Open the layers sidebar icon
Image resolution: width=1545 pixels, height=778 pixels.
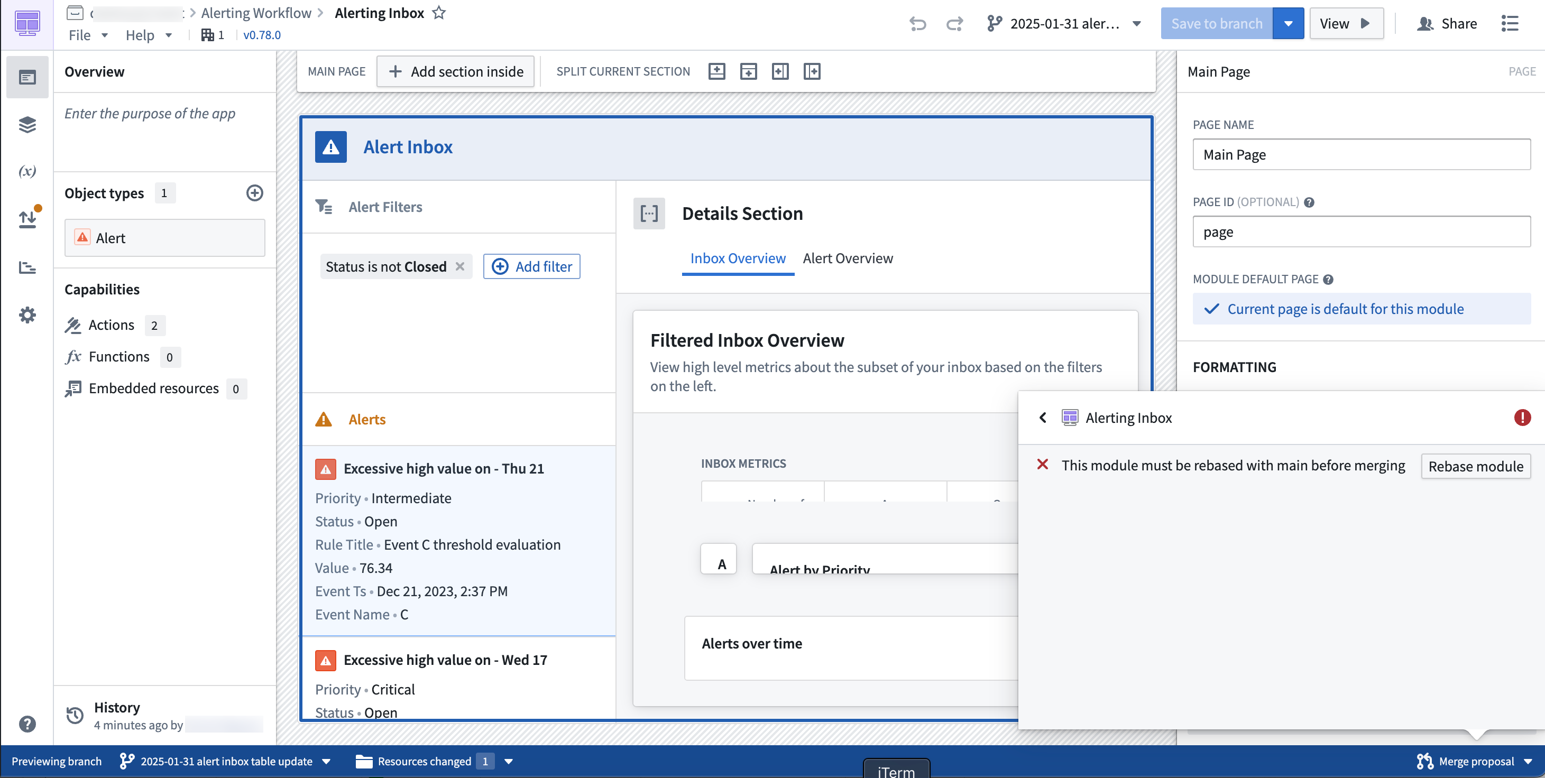[27, 125]
